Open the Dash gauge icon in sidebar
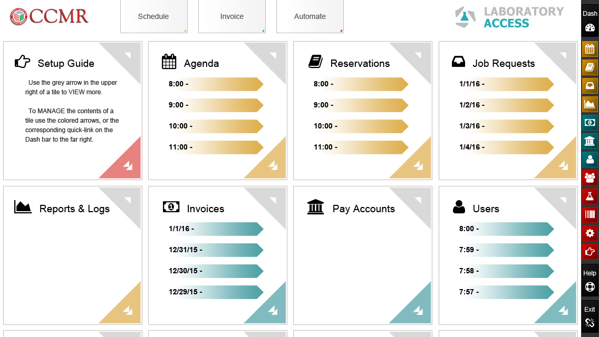This screenshot has width=599, height=337. [x=590, y=27]
